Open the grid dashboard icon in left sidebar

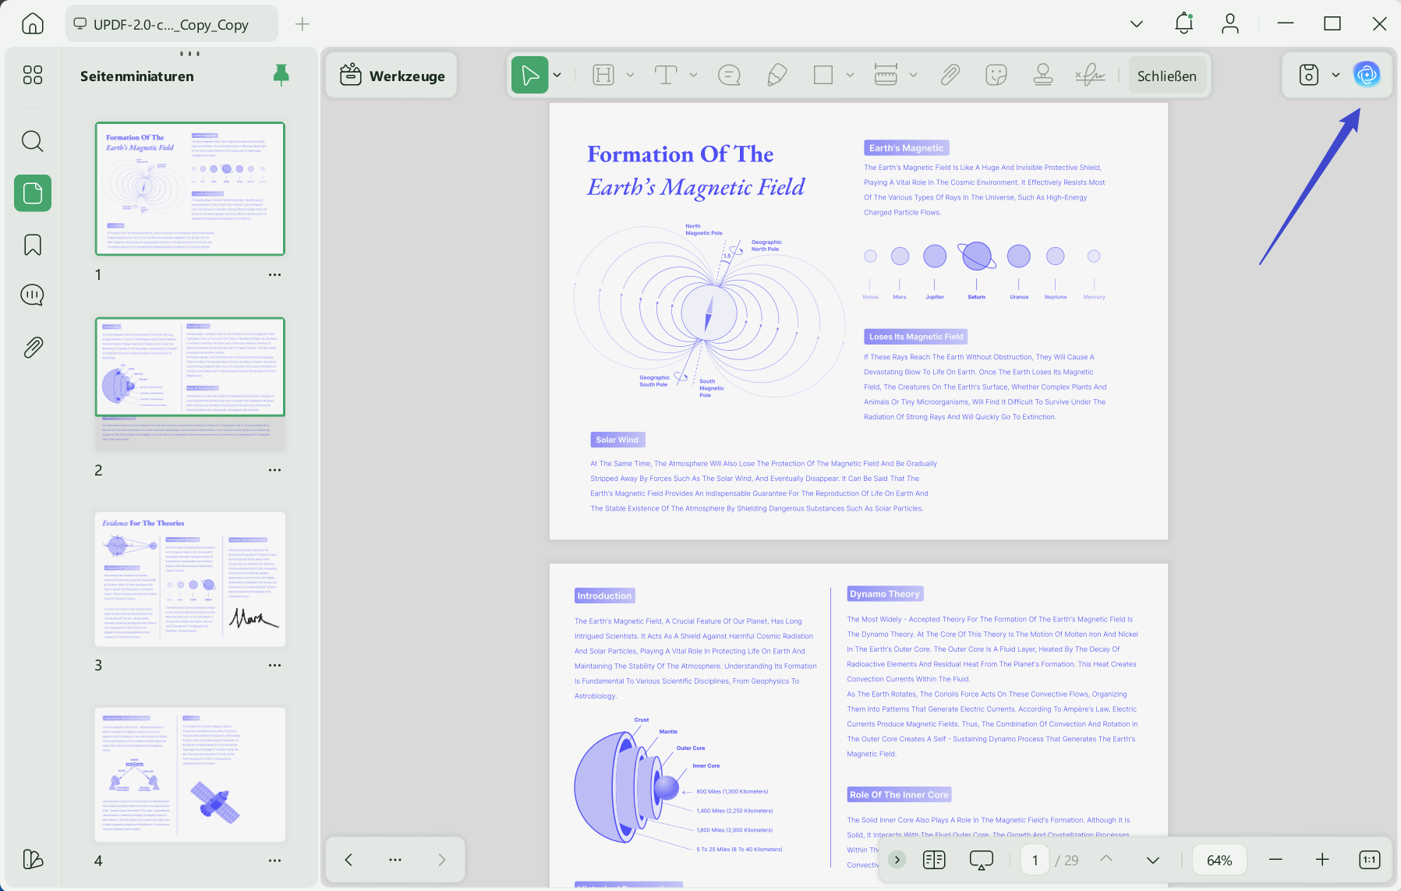(x=33, y=75)
